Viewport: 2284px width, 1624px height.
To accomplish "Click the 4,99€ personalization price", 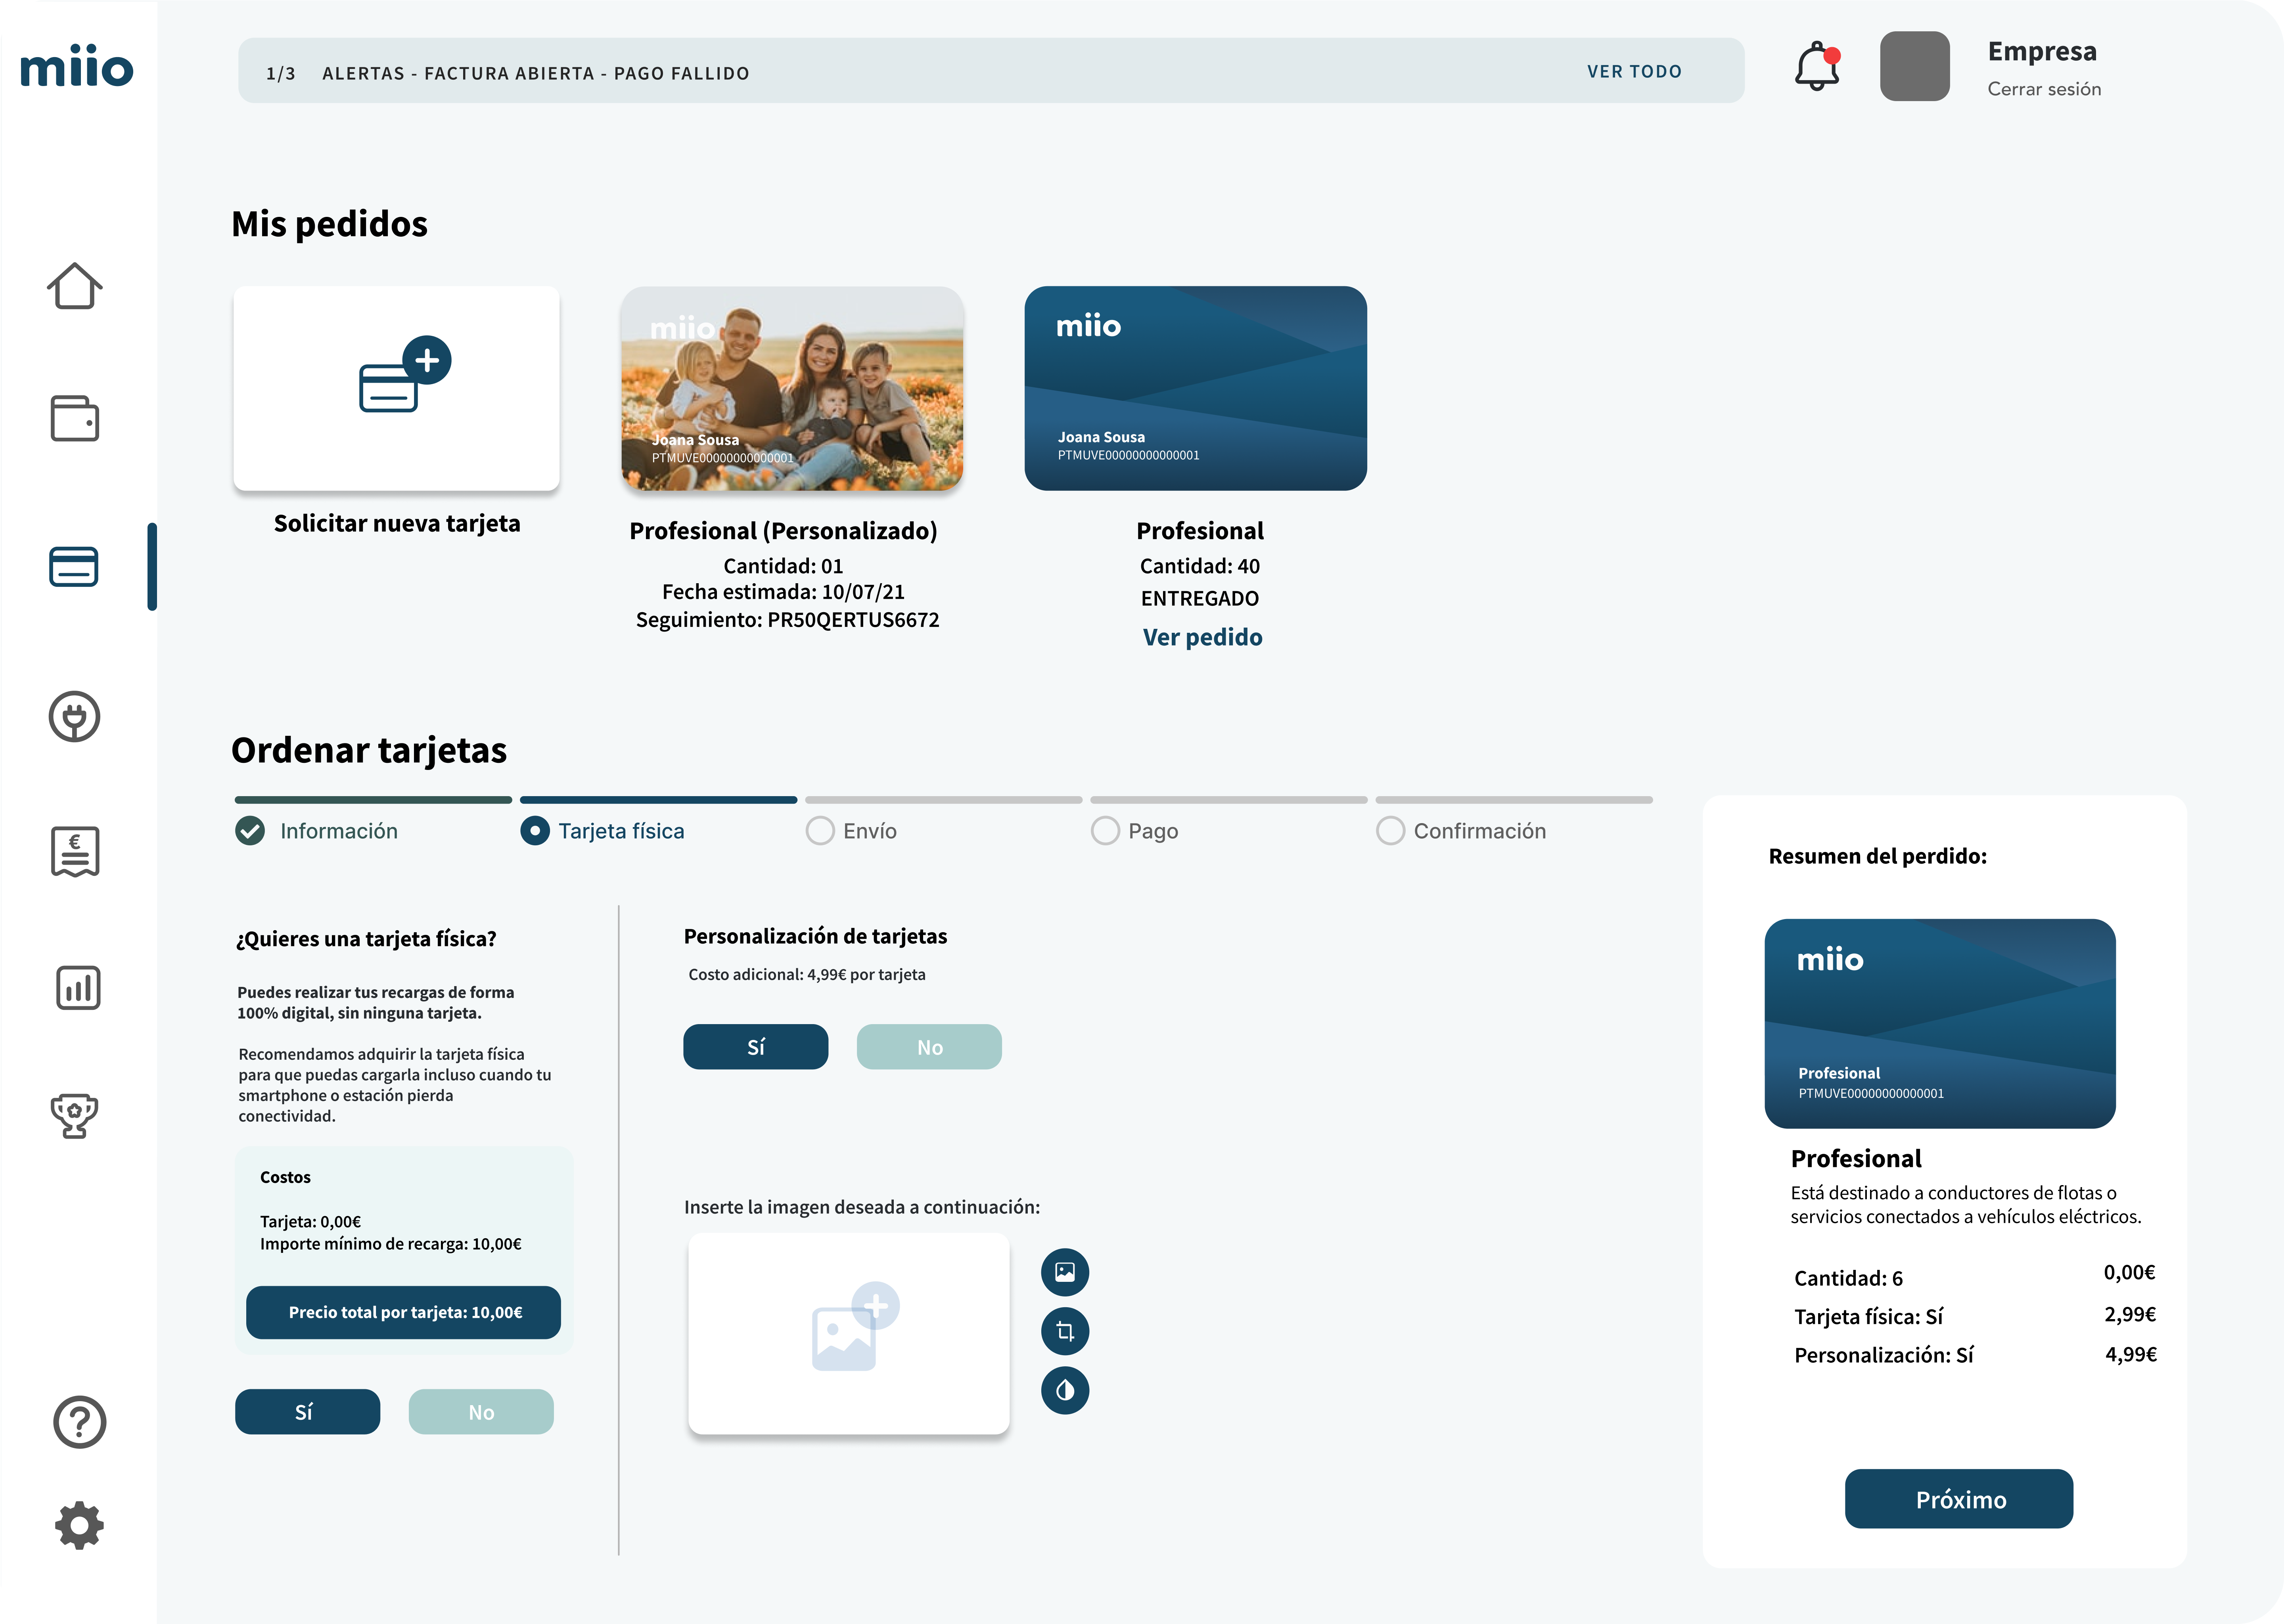I will (x=2131, y=1354).
